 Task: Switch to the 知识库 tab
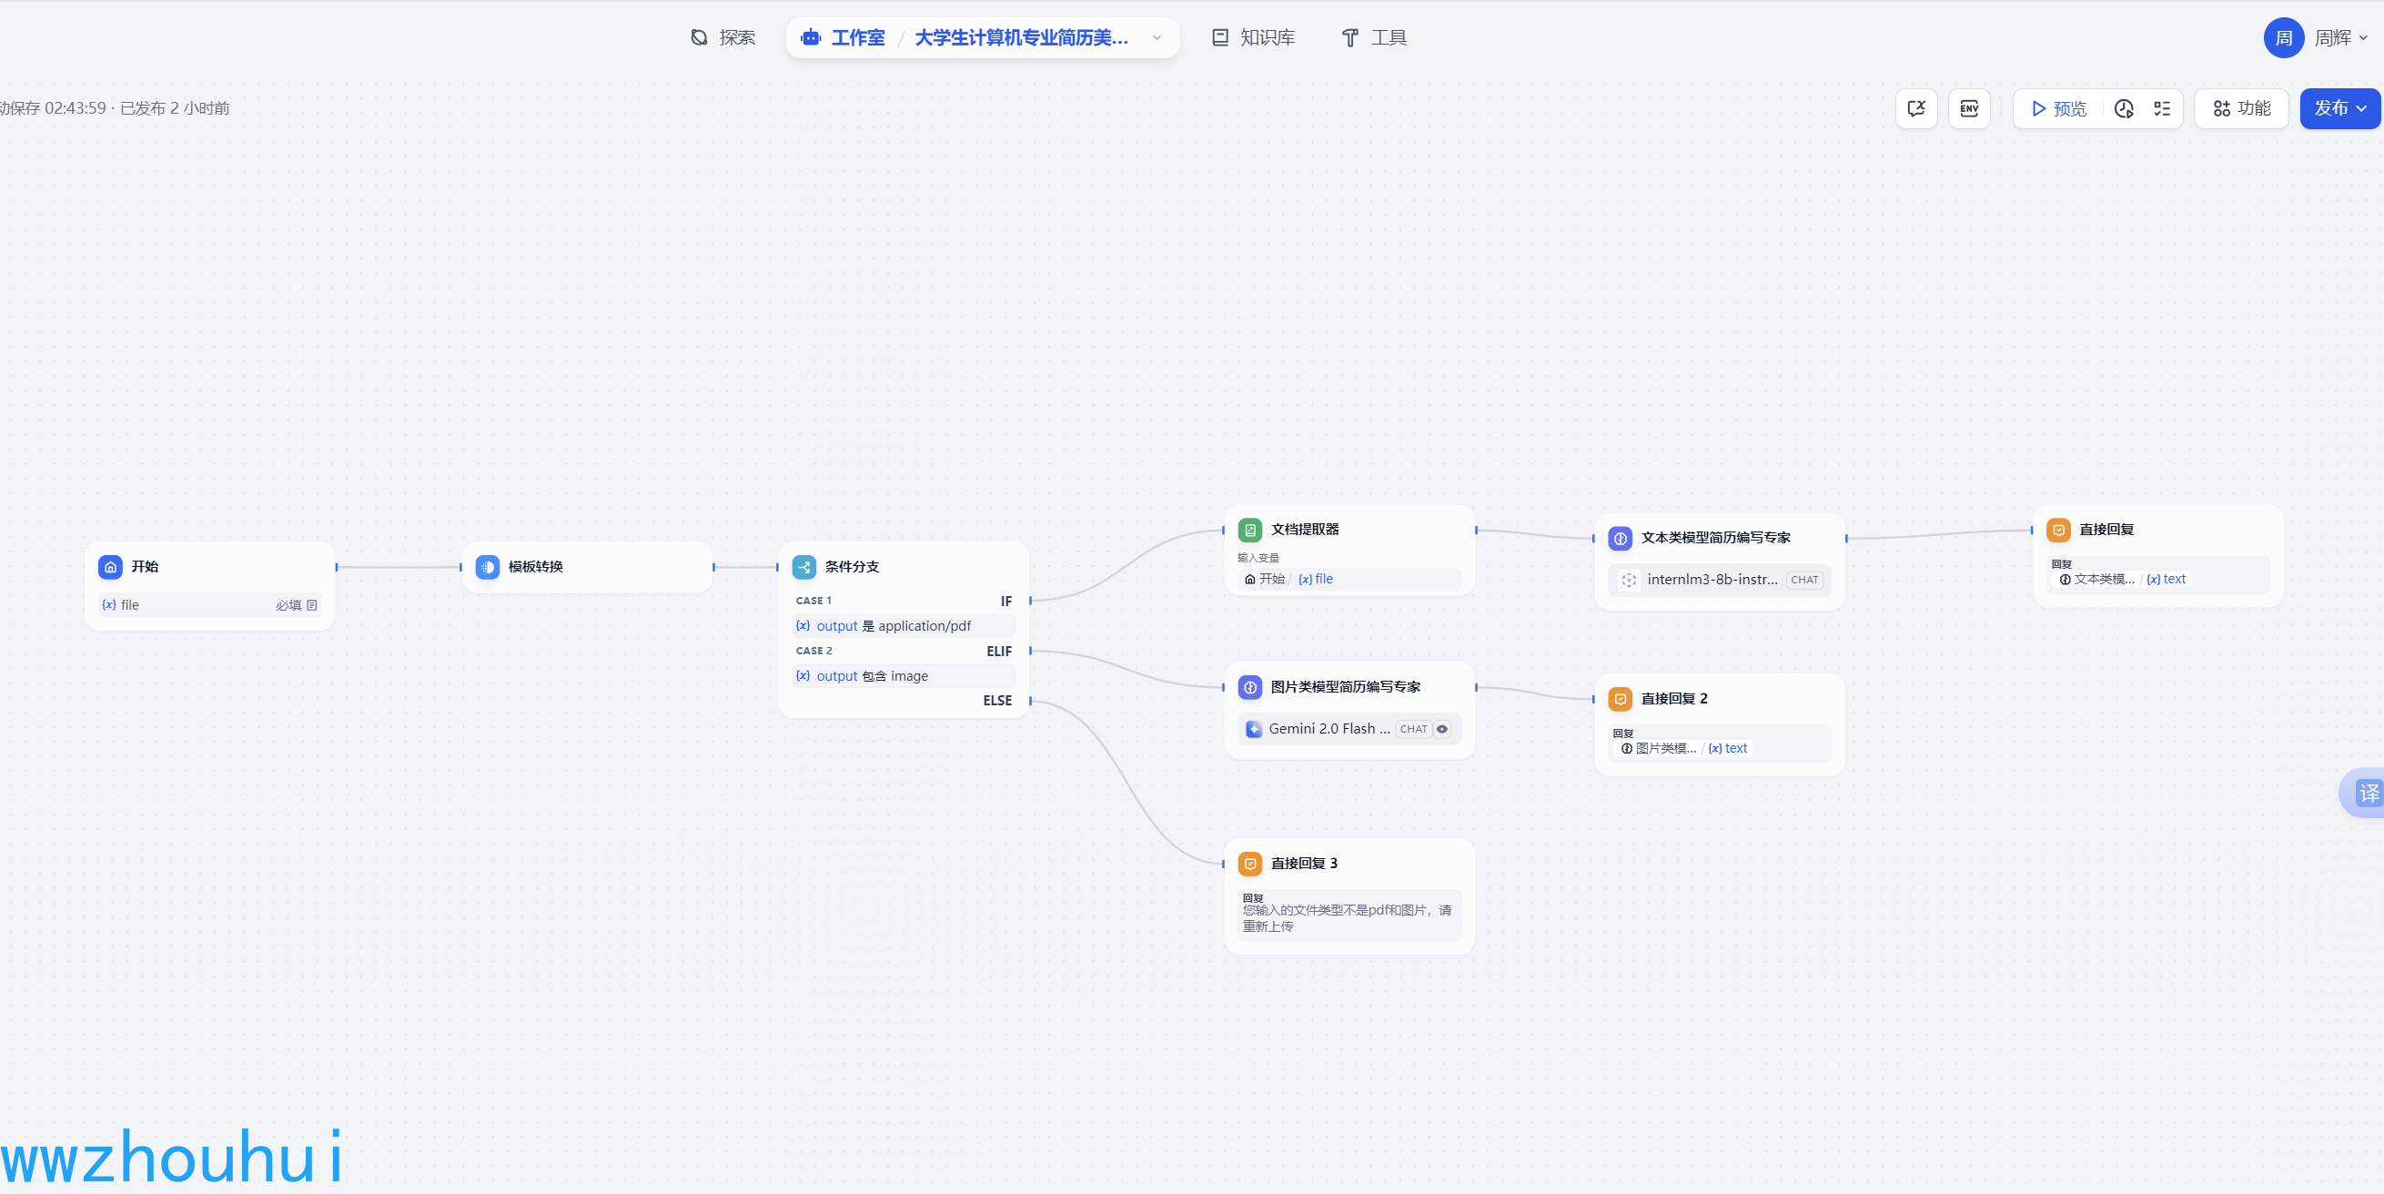point(1253,38)
